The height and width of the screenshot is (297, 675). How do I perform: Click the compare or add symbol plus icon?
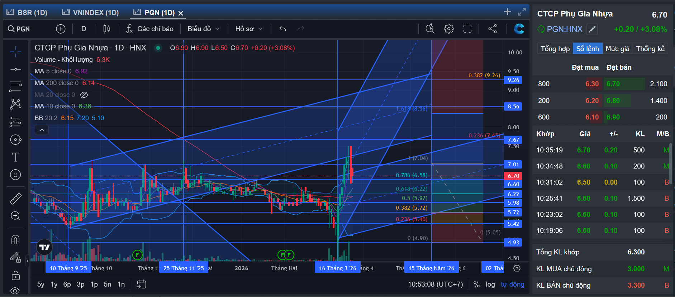(61, 29)
